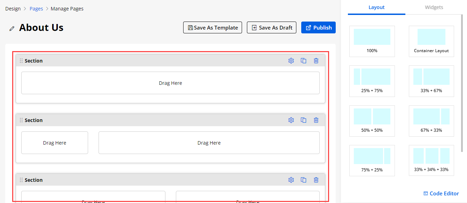The width and height of the screenshot is (467, 203).
Task: Delete the third Section
Action: point(316,180)
